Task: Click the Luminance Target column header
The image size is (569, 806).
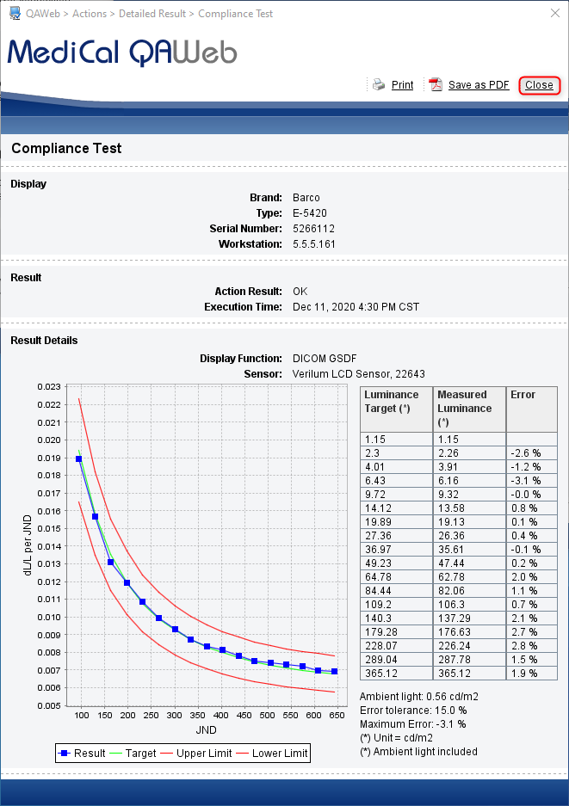Action: (x=397, y=409)
